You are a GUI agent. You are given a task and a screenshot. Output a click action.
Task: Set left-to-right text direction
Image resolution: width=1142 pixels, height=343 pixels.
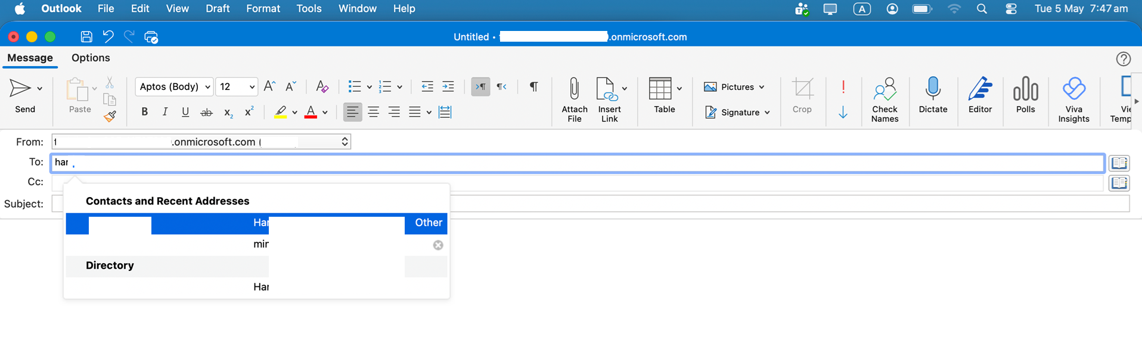tap(480, 87)
